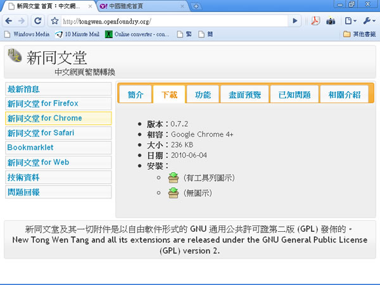Click the size value 236 KB
Screen dimensions: 380x285
182,144
